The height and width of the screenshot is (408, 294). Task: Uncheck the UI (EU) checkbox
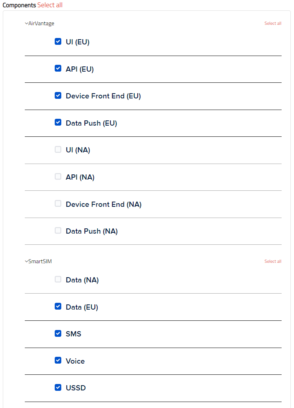tap(58, 42)
